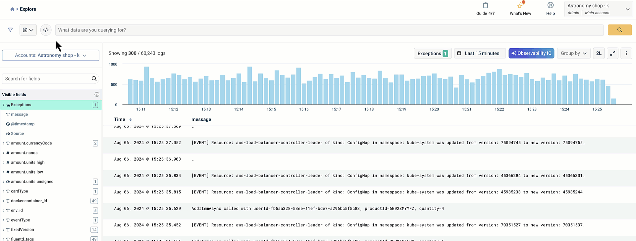Viewport: 636px width, 241px height.
Task: Click the Explore breadcrumb label
Action: 28,9
